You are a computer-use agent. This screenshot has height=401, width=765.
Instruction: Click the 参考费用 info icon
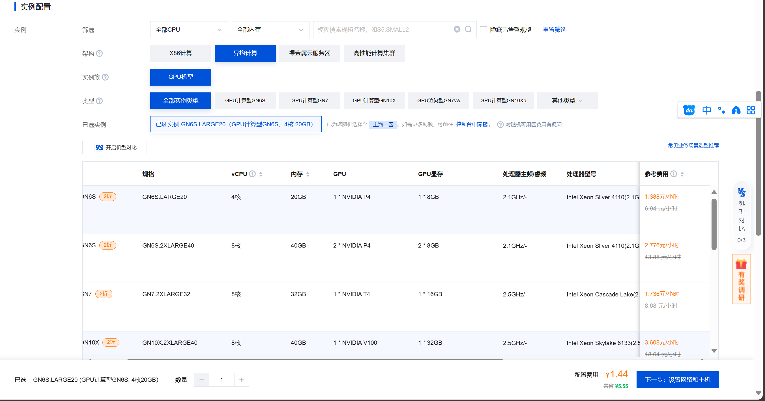click(674, 174)
